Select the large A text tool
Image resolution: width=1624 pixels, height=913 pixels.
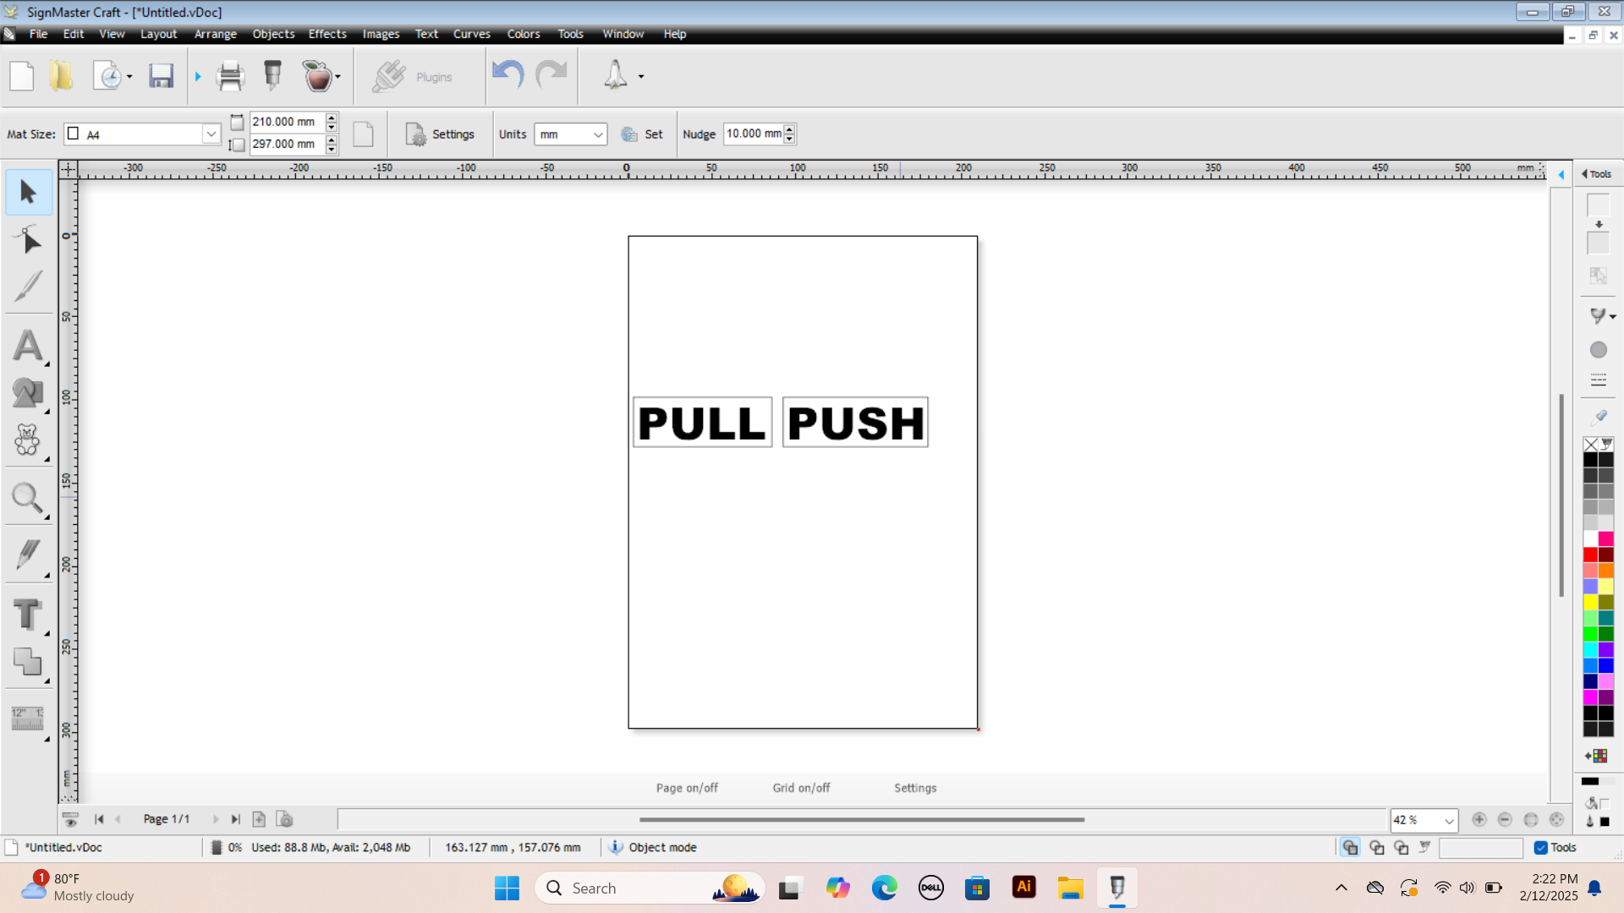28,346
